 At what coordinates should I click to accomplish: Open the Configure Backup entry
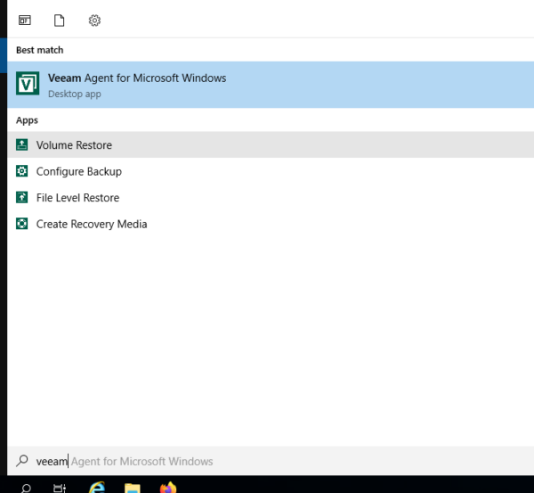coord(78,171)
